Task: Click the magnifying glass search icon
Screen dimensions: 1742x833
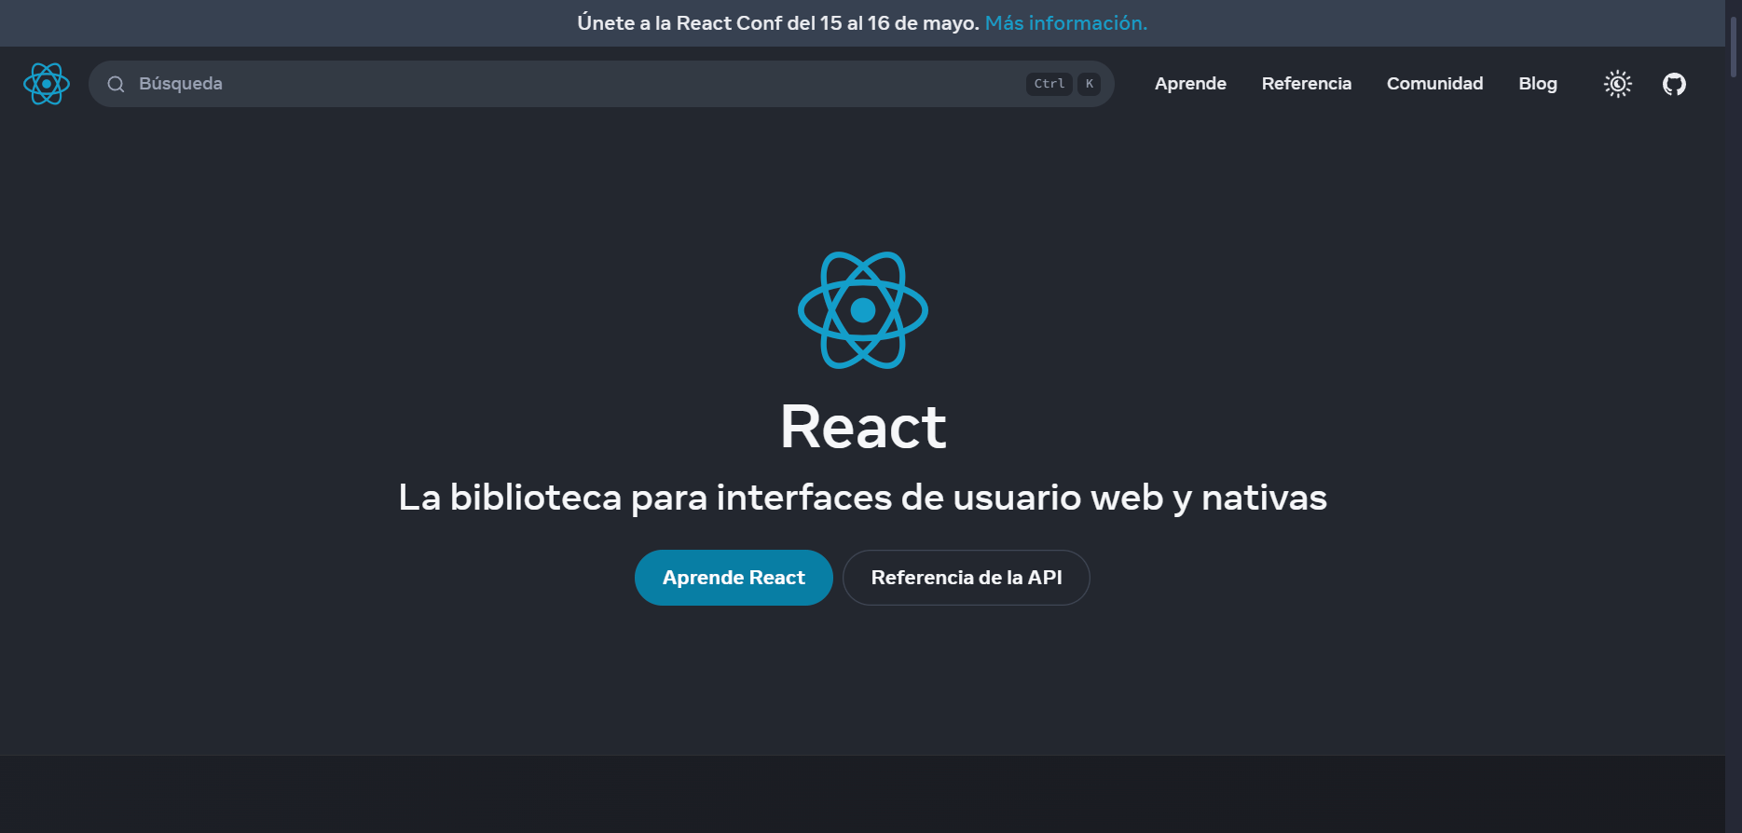Action: [x=116, y=84]
